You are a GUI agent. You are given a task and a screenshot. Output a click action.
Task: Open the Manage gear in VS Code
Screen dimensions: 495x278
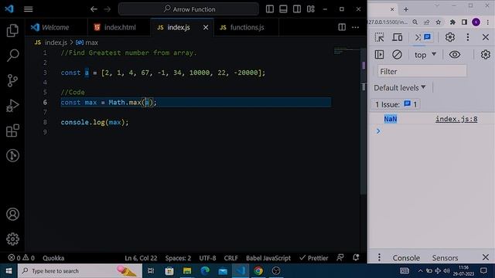click(12, 239)
